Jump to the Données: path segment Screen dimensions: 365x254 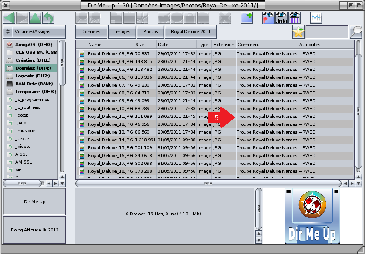[91, 32]
